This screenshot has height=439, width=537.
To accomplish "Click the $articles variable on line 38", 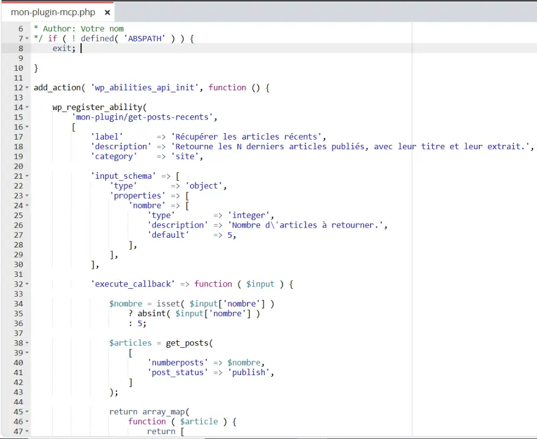I will [x=130, y=343].
